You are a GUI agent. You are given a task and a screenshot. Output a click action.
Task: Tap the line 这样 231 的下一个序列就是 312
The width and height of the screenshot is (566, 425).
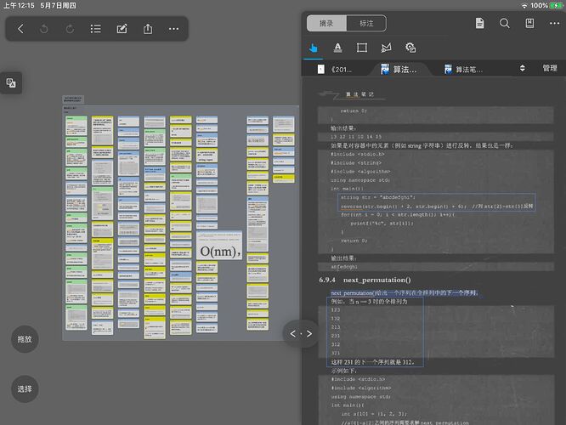tap(372, 362)
